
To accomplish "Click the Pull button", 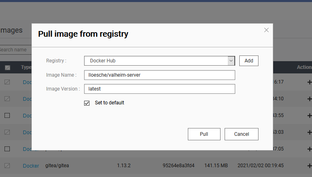I will [204, 134].
